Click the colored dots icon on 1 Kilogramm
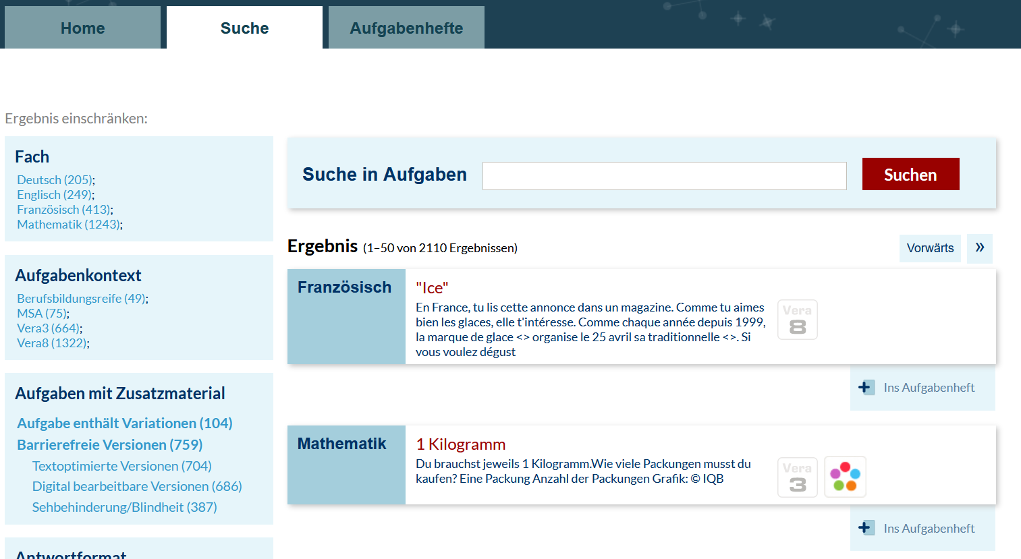1021x559 pixels. (x=845, y=477)
